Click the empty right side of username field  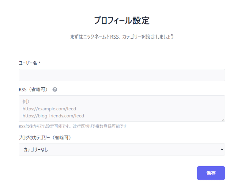187,75
